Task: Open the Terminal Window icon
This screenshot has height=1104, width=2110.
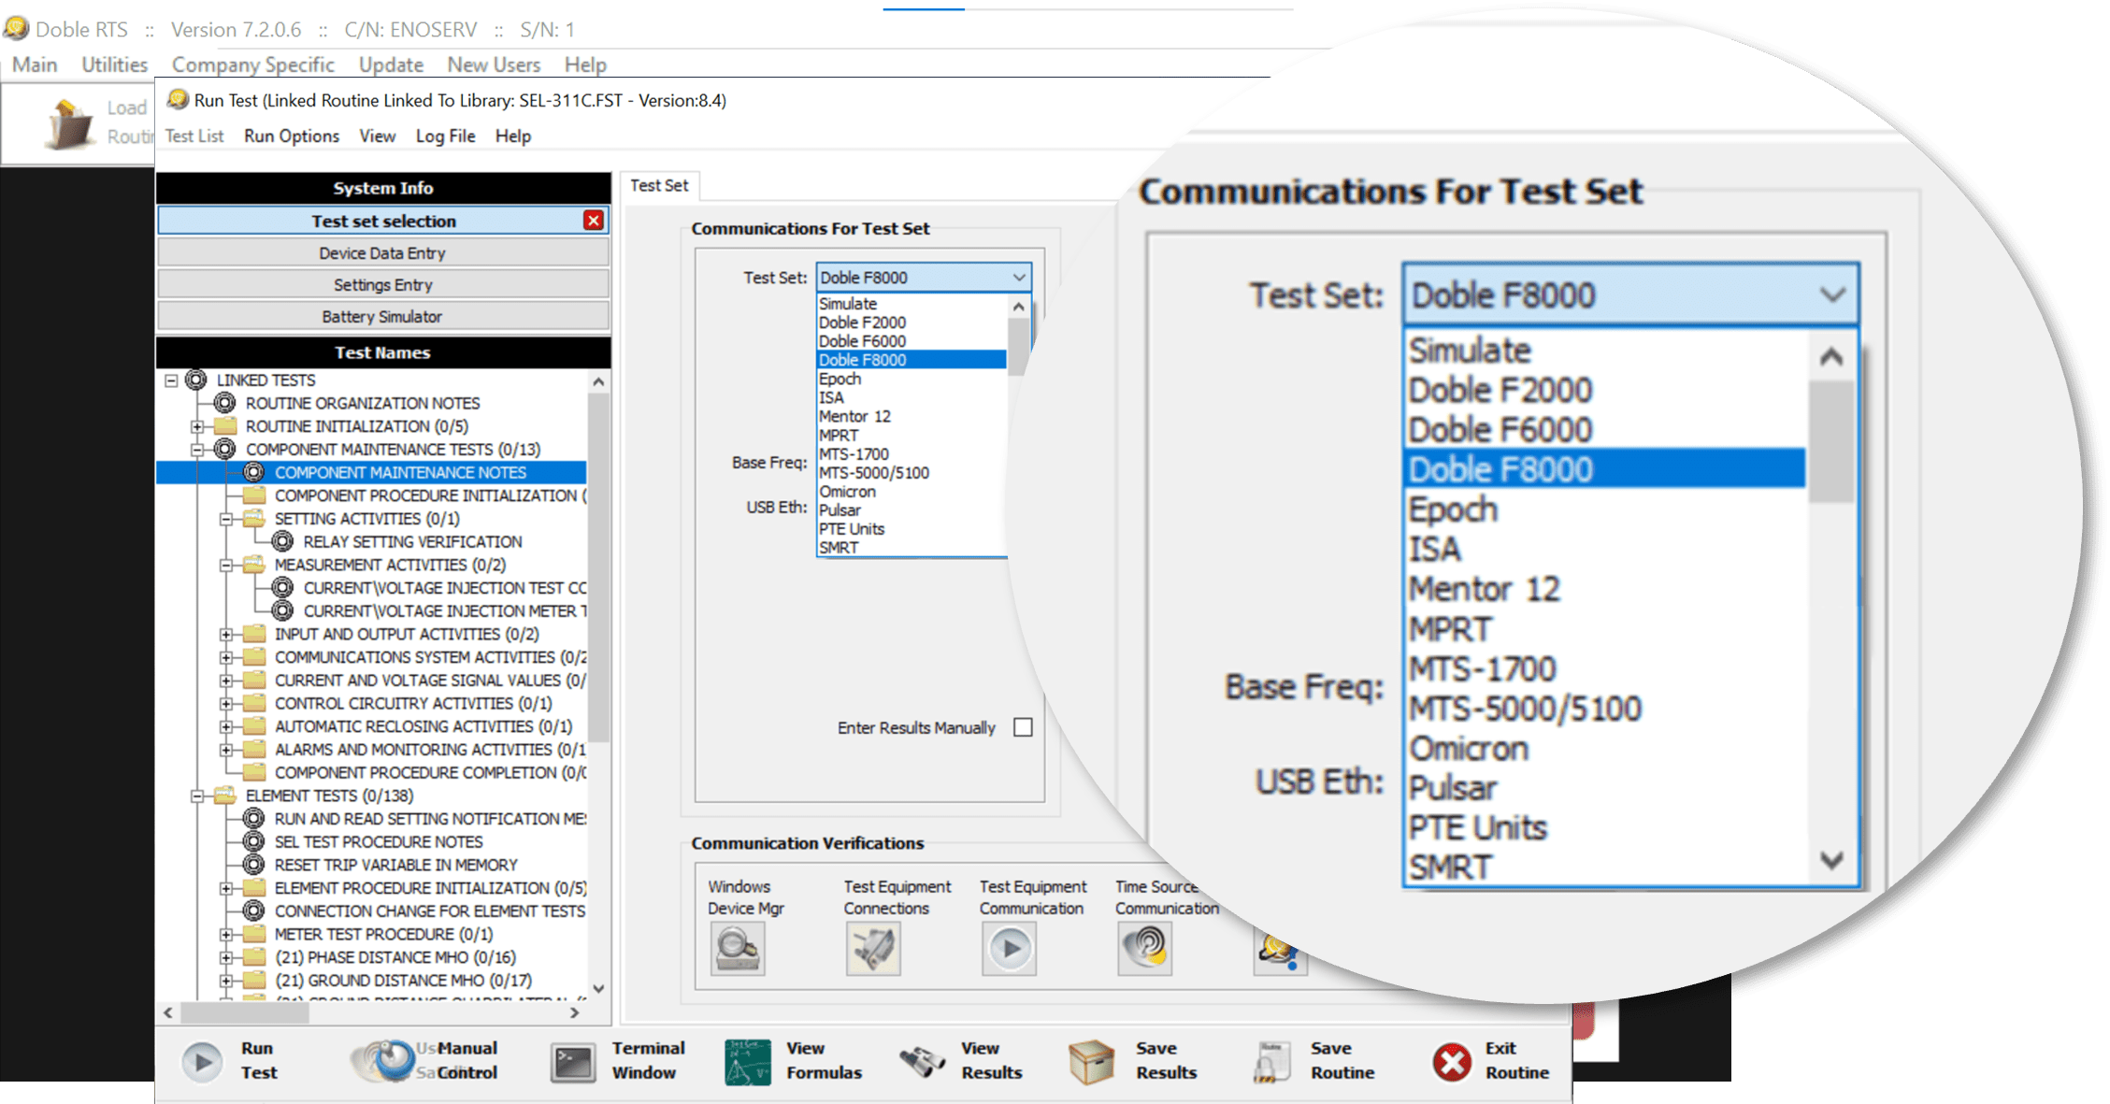Action: [573, 1063]
